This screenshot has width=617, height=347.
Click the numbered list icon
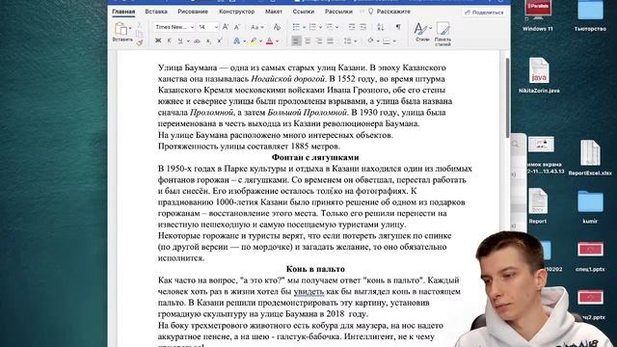pos(313,27)
